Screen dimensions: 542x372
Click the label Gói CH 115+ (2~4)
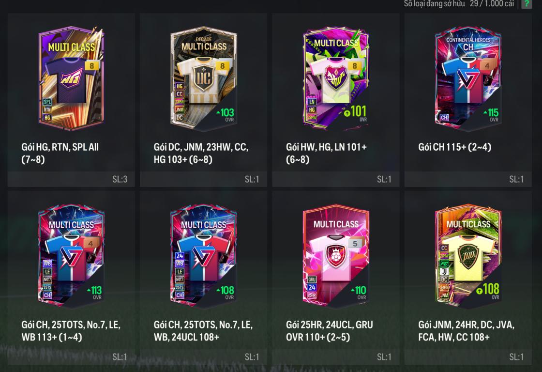pos(454,147)
